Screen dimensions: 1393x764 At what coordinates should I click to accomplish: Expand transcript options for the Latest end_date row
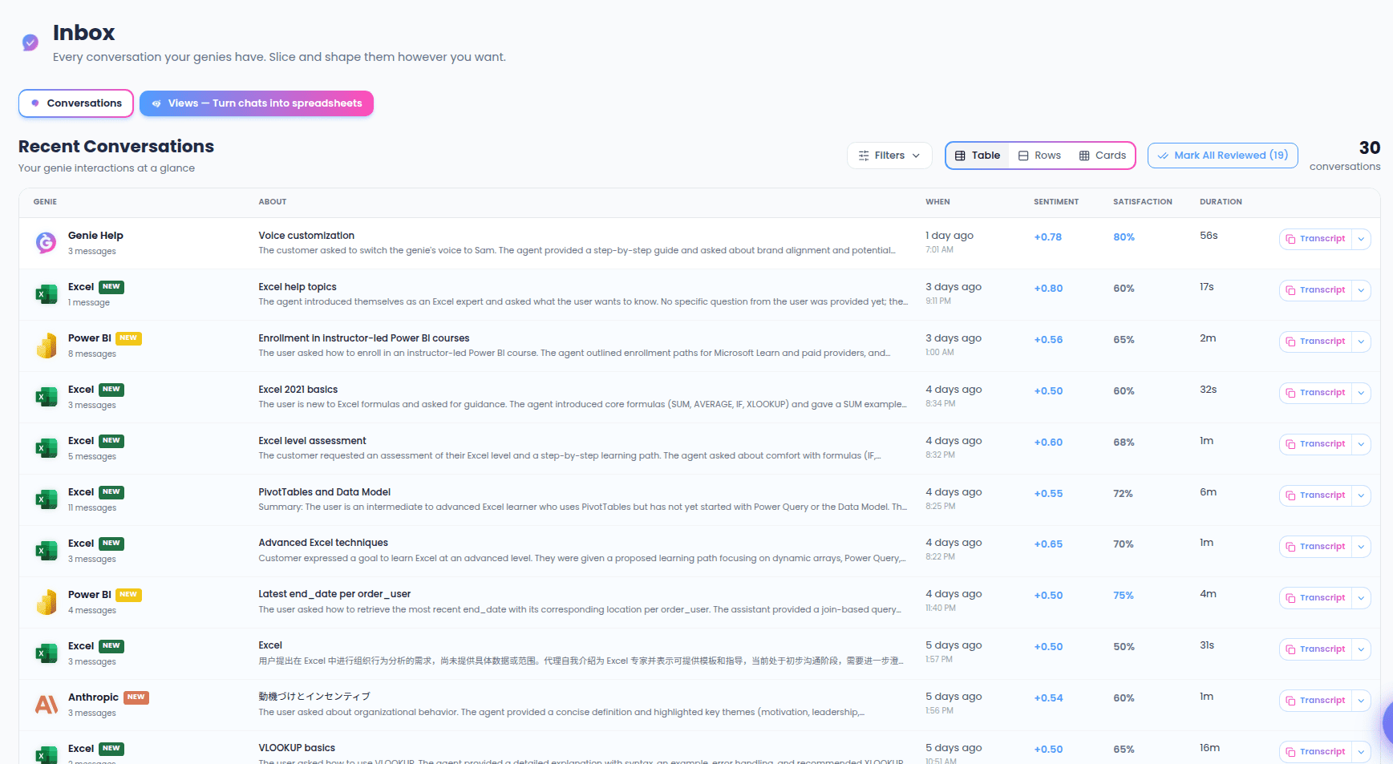1361,598
